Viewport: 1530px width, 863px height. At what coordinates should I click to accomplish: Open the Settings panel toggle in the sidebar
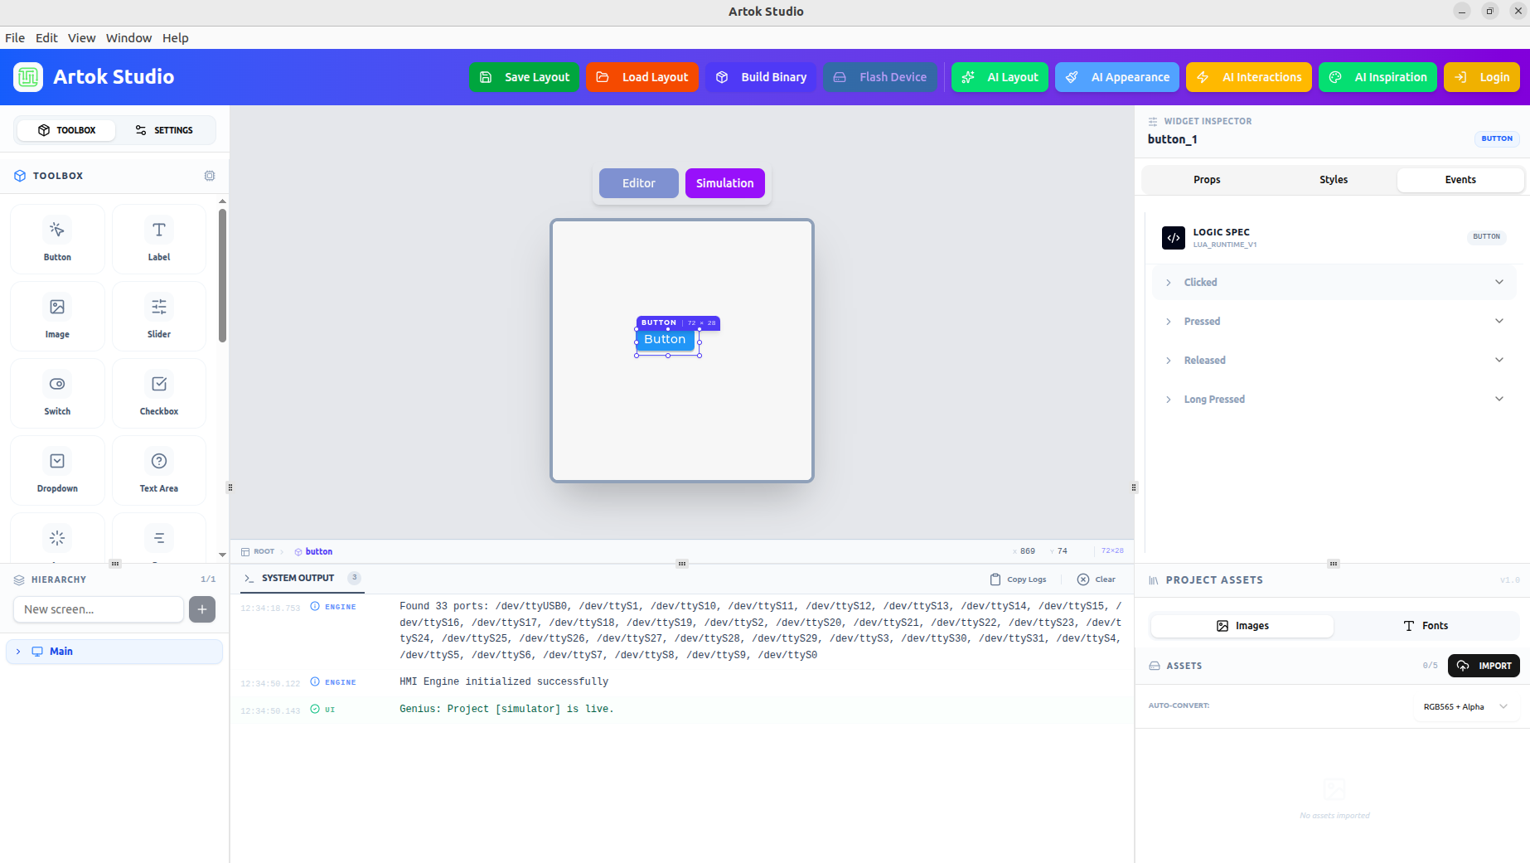pyautogui.click(x=164, y=130)
